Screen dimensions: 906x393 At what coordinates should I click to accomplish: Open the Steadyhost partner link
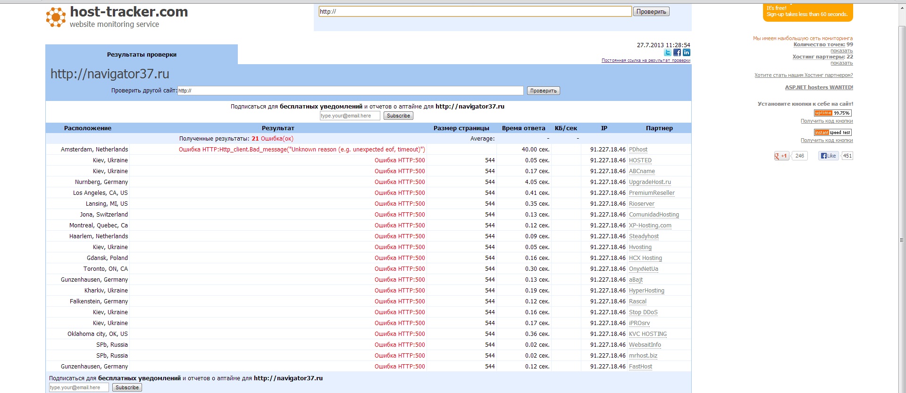tap(644, 236)
